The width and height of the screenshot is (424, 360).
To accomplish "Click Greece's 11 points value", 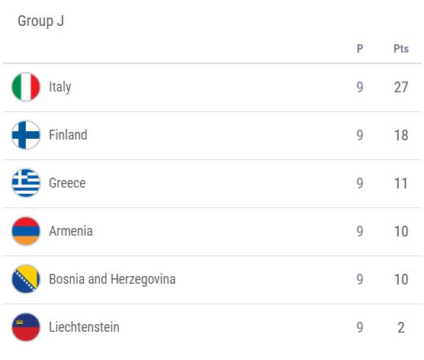I will click(x=401, y=183).
